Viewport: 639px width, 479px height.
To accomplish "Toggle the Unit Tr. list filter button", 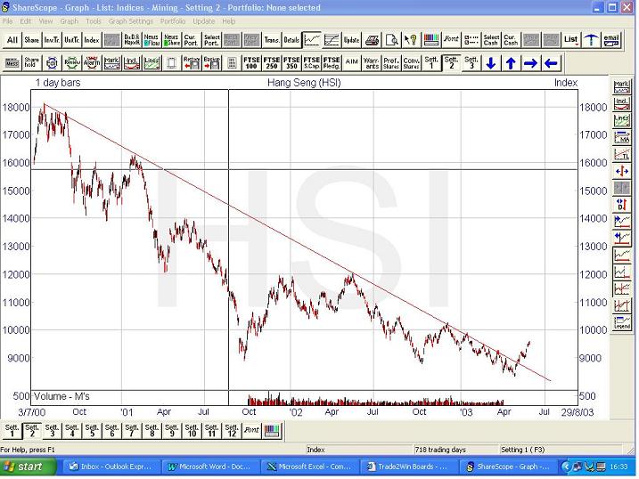I will [x=71, y=40].
